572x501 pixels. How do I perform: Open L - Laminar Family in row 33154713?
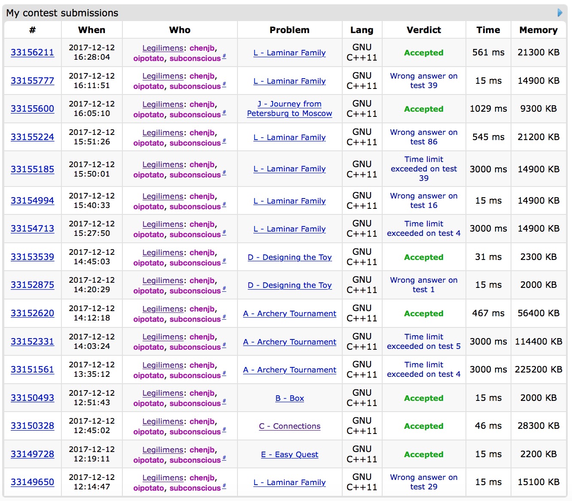[x=289, y=229]
